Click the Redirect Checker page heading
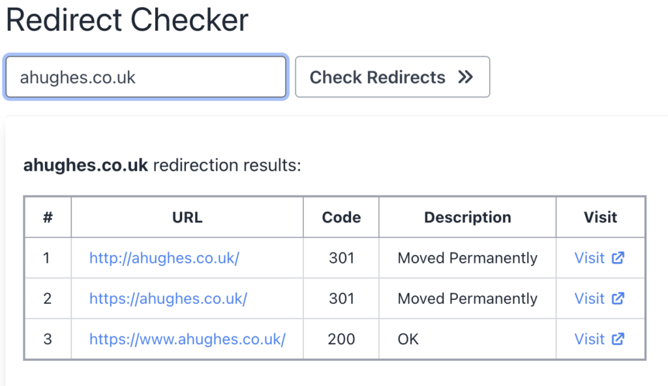The image size is (668, 386). pos(127,21)
